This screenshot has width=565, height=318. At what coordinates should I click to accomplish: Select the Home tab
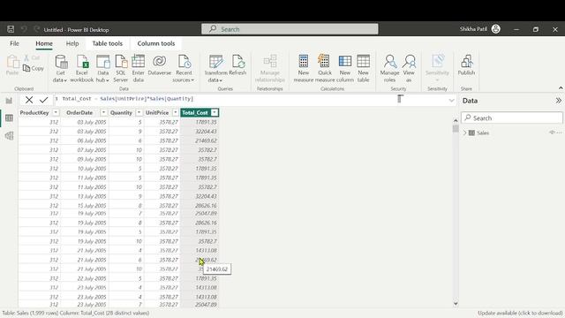pos(44,43)
